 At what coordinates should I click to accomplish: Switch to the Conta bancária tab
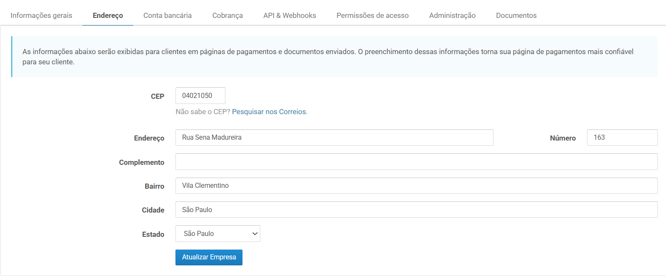click(167, 15)
